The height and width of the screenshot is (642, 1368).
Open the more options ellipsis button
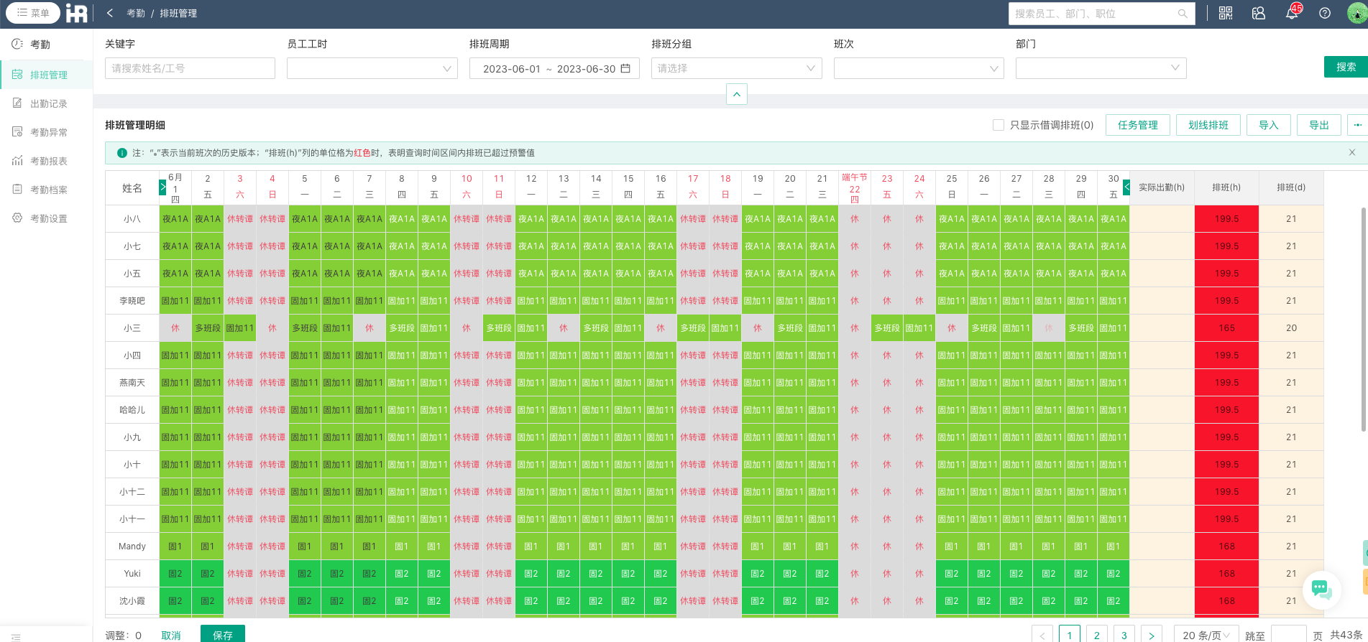[x=1357, y=125]
